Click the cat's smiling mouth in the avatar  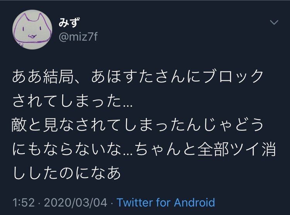click(32, 36)
